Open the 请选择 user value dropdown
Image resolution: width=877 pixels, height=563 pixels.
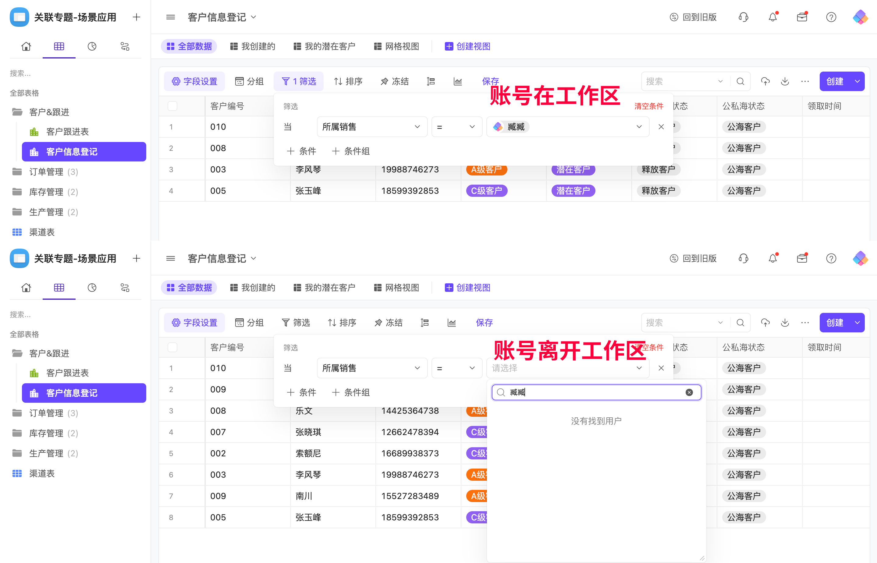click(567, 368)
